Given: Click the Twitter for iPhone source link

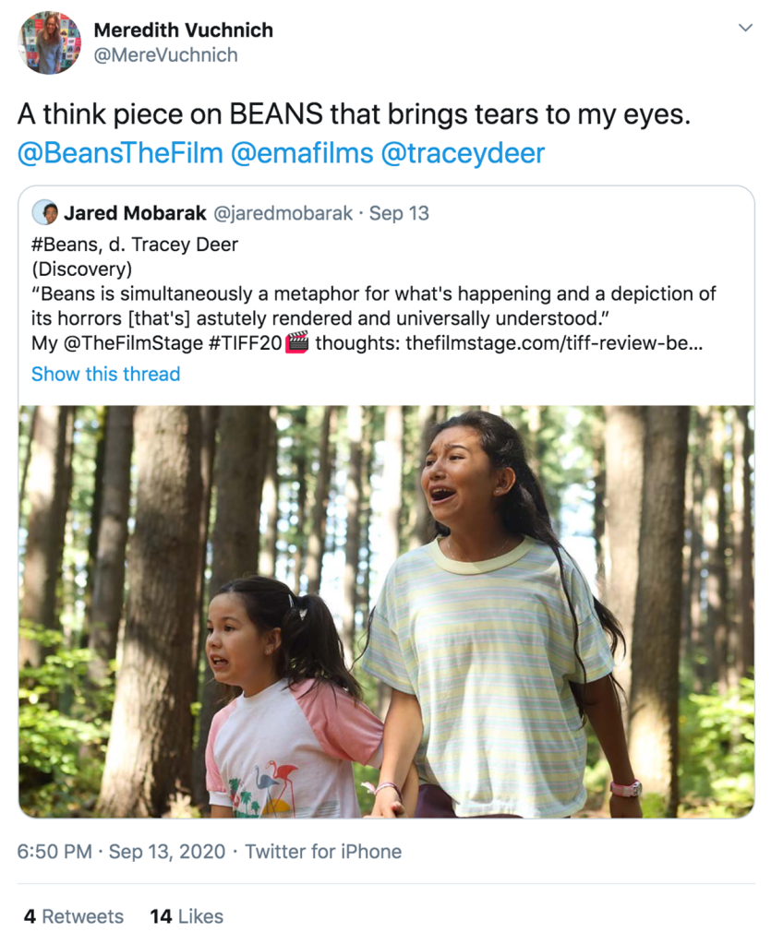Looking at the screenshot, I should [x=323, y=851].
